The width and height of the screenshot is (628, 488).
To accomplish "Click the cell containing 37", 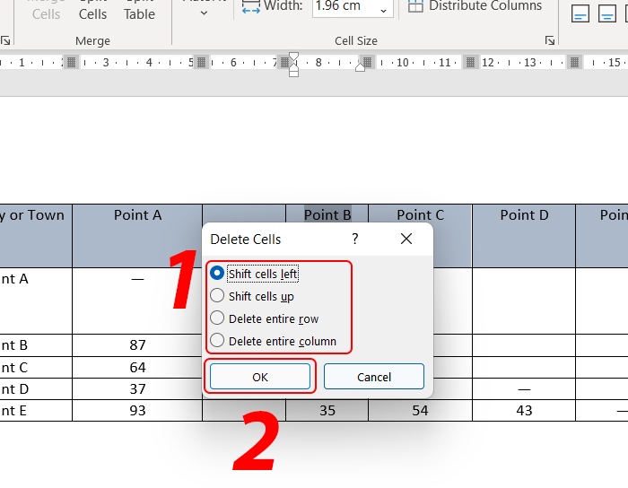I will coord(137,388).
